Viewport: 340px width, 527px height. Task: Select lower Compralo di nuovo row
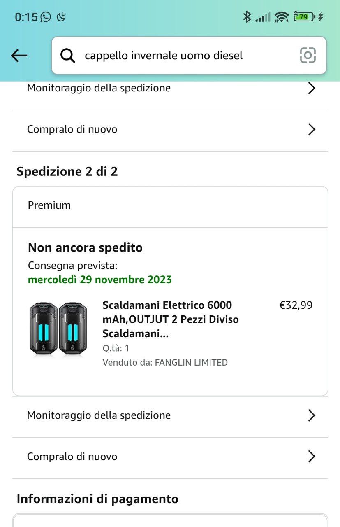click(72, 457)
